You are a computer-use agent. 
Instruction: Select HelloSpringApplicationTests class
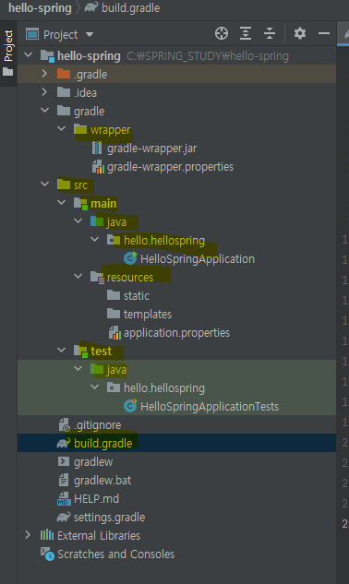[210, 406]
